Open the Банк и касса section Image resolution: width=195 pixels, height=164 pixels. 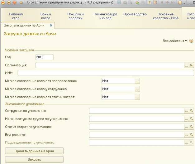(46, 16)
